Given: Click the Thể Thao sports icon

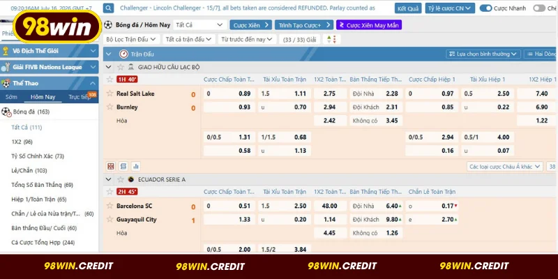Looking at the screenshot, I should pyautogui.click(x=6, y=84).
